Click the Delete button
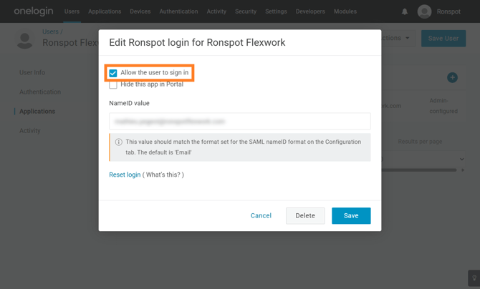This screenshot has height=289, width=480. 305,215
